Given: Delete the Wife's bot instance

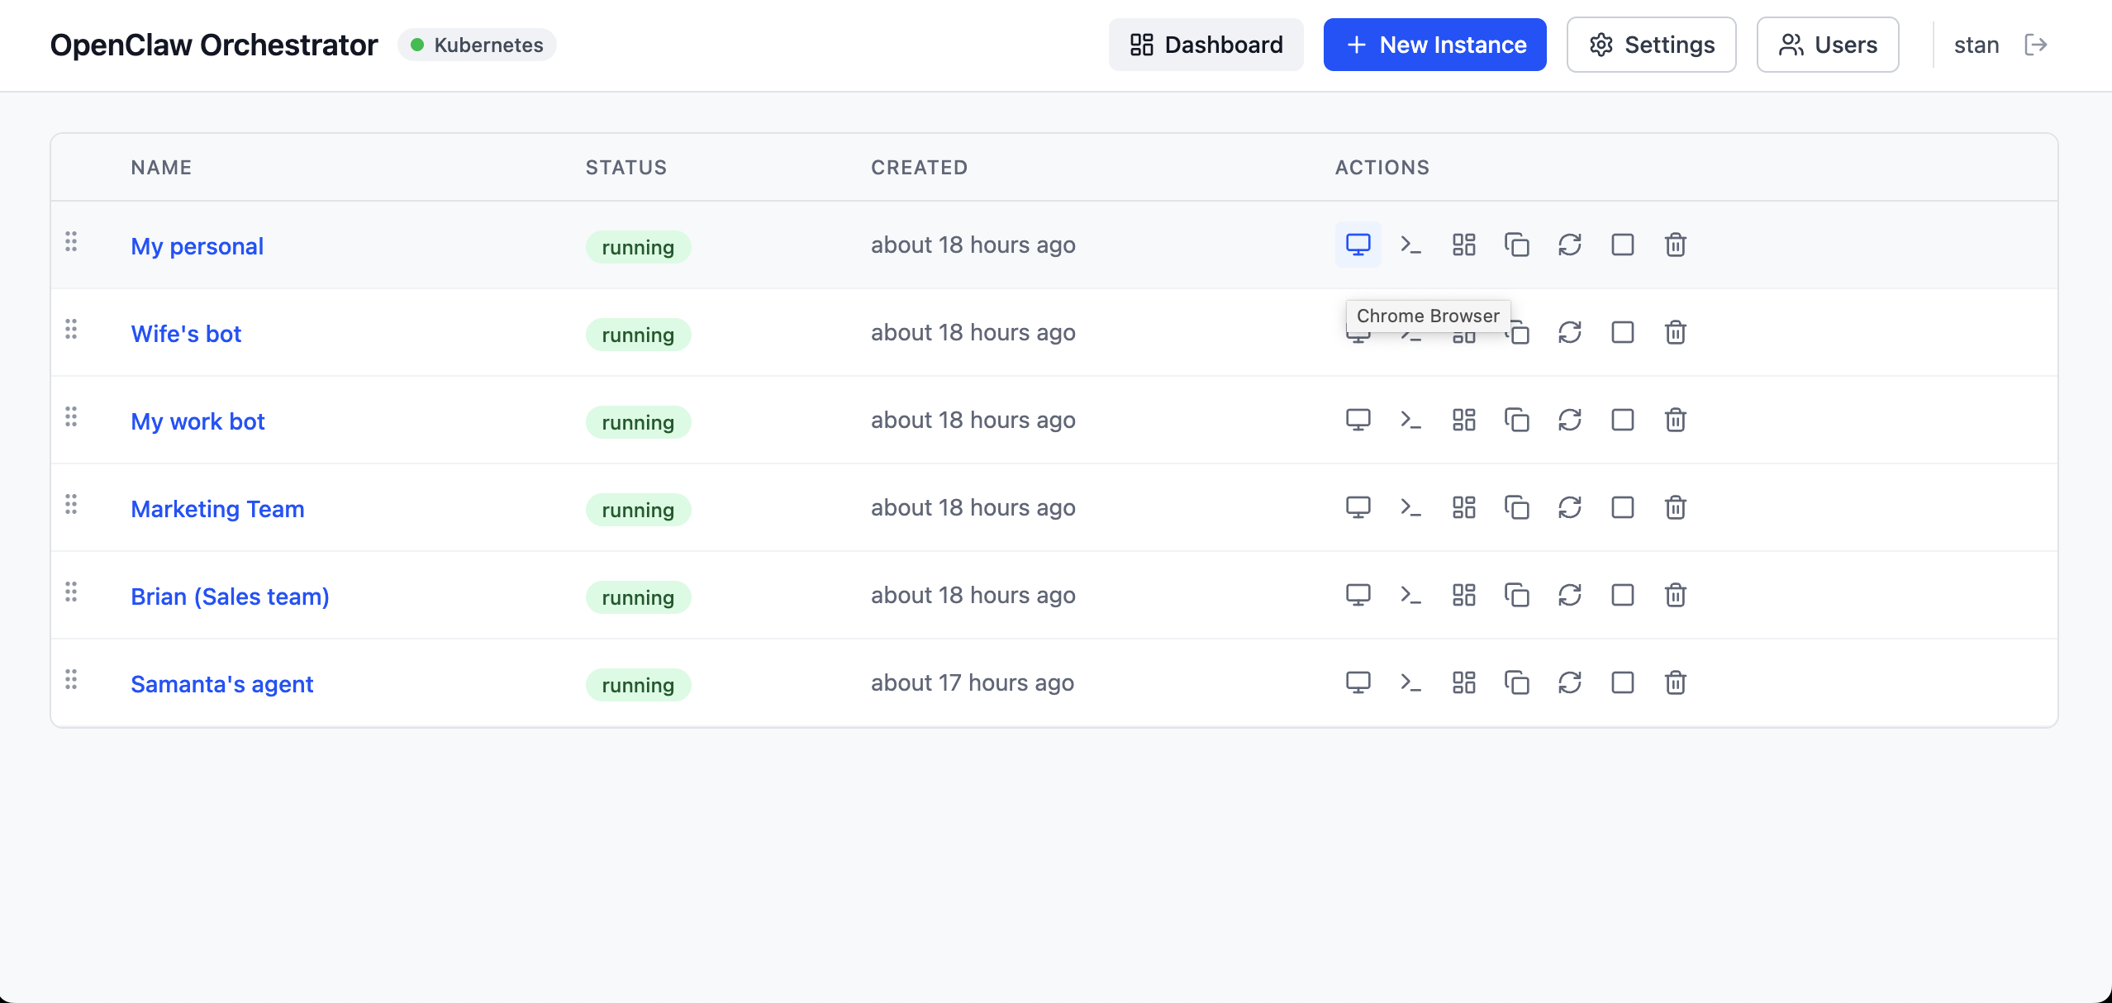Looking at the screenshot, I should [1675, 332].
